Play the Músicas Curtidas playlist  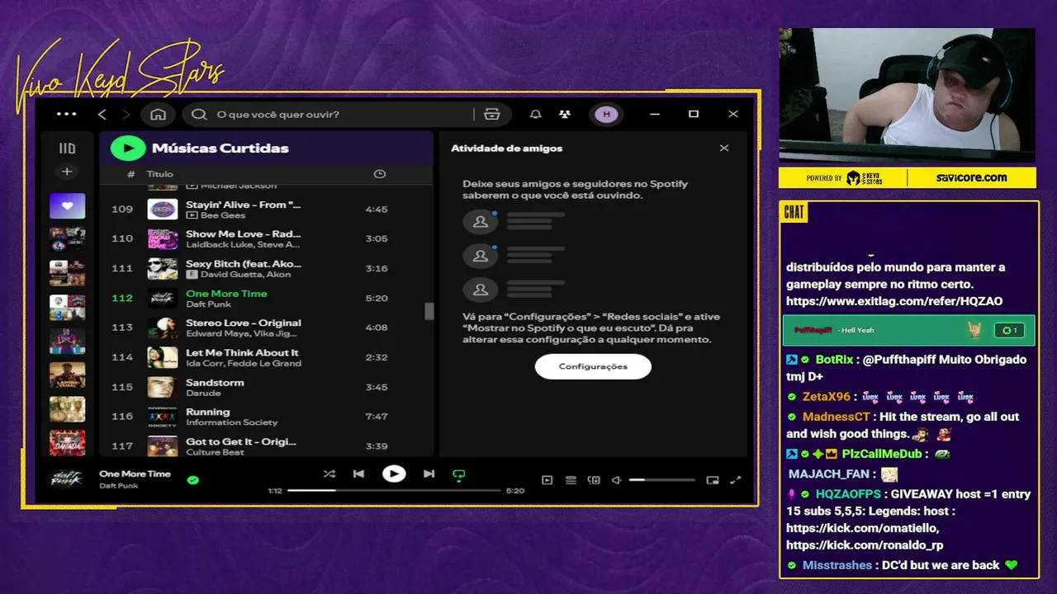click(x=128, y=148)
